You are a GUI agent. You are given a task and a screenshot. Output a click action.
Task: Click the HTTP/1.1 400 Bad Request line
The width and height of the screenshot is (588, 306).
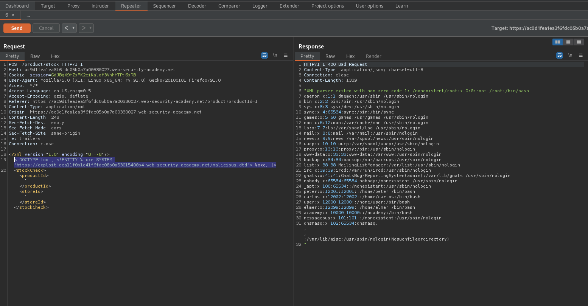336,64
